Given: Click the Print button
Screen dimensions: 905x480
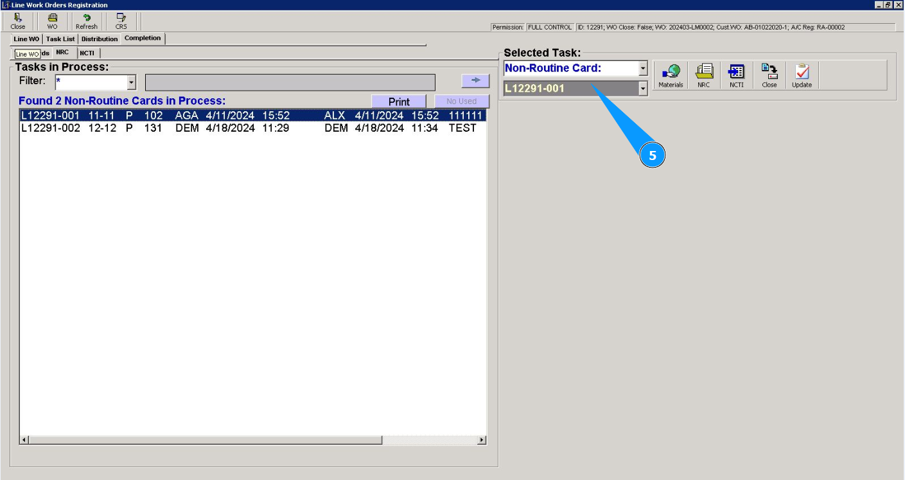Looking at the screenshot, I should click(x=399, y=102).
